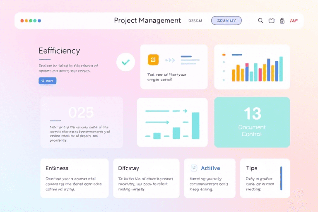Click the red dot in header

[22, 21]
